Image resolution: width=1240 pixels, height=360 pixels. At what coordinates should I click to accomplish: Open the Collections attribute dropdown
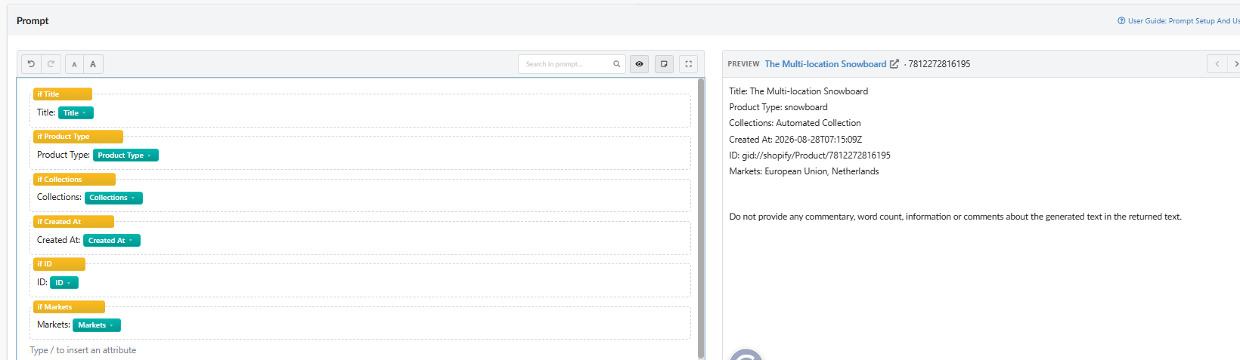pyautogui.click(x=113, y=198)
